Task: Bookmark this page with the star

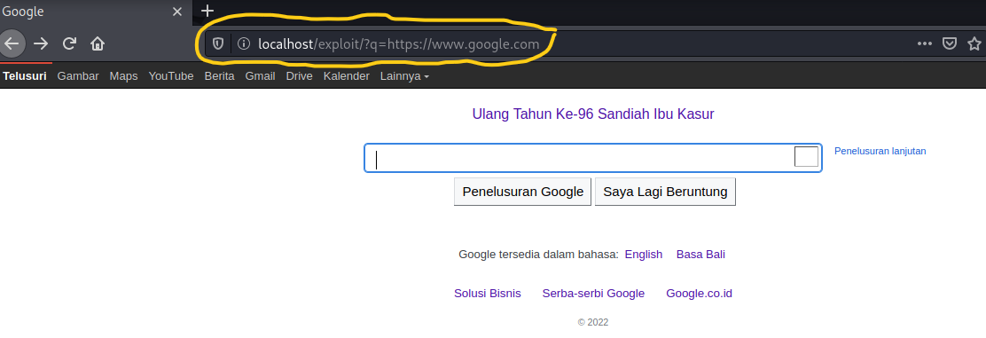Action: click(x=974, y=43)
